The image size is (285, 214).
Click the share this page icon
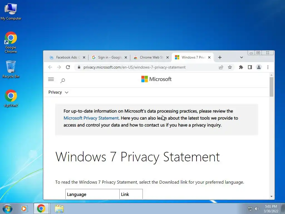pos(221,67)
